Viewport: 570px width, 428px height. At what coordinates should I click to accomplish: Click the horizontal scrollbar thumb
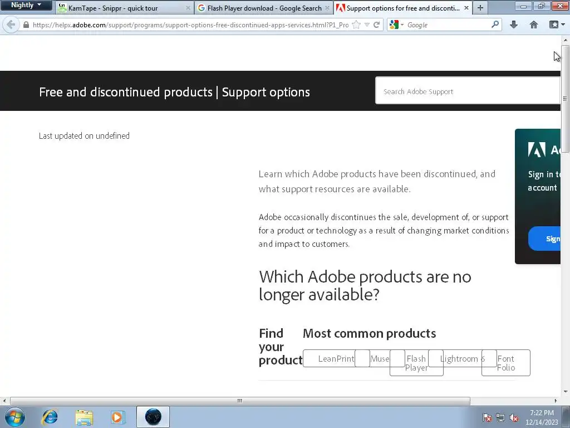coord(240,401)
